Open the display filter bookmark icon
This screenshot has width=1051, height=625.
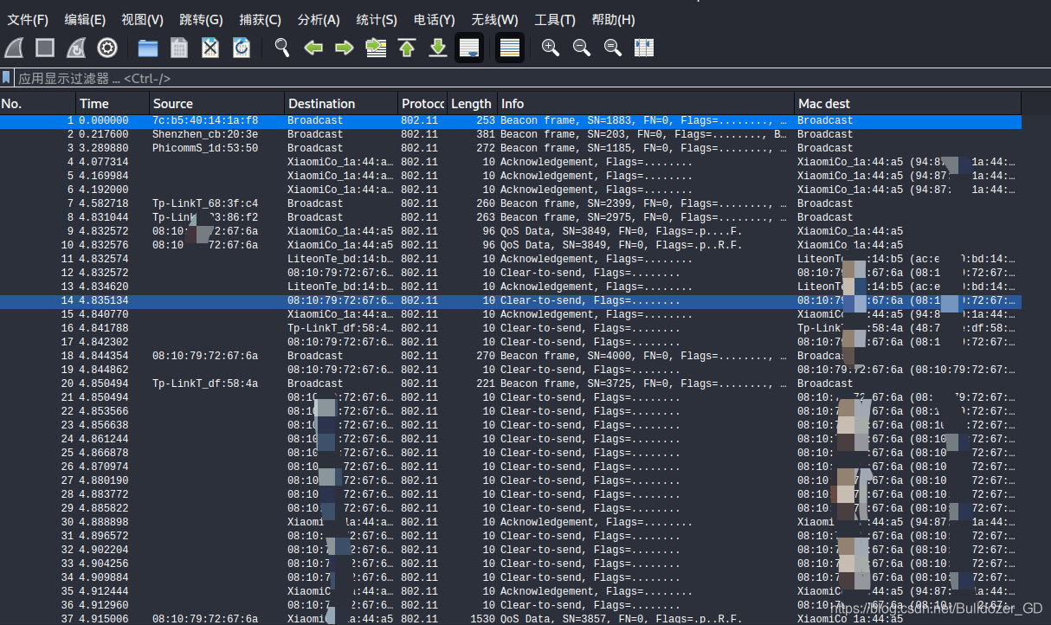[7, 78]
